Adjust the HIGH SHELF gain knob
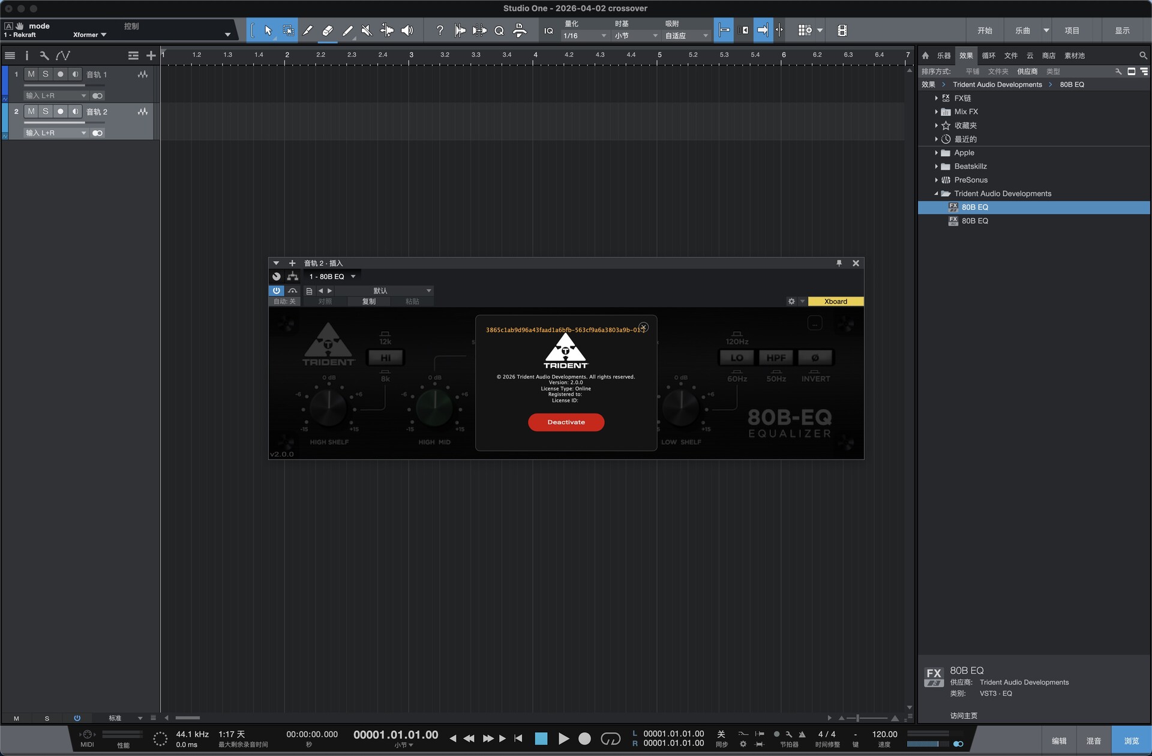The image size is (1152, 756). tap(329, 407)
